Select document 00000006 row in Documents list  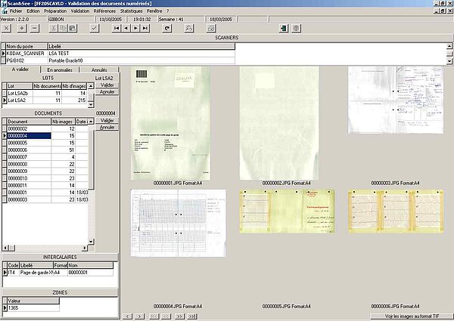click(x=18, y=150)
